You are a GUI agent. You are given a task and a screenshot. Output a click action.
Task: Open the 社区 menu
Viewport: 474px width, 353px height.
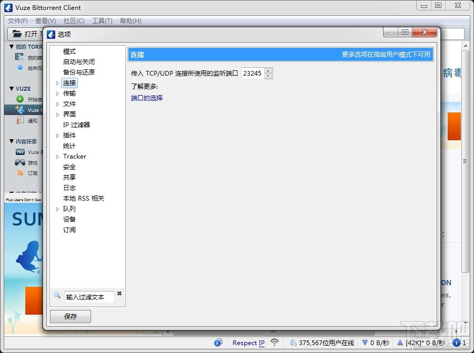[x=74, y=21]
